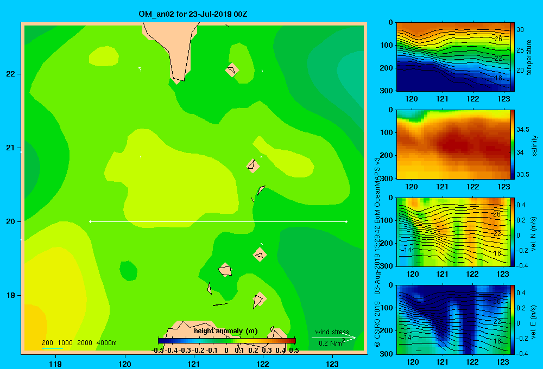The height and width of the screenshot is (369, 543).
Task: Click the '4000m' depth contour legend entry
Action: point(106,343)
